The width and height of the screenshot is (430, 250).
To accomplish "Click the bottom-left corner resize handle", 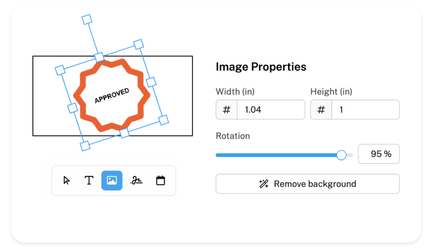I will (x=85, y=146).
